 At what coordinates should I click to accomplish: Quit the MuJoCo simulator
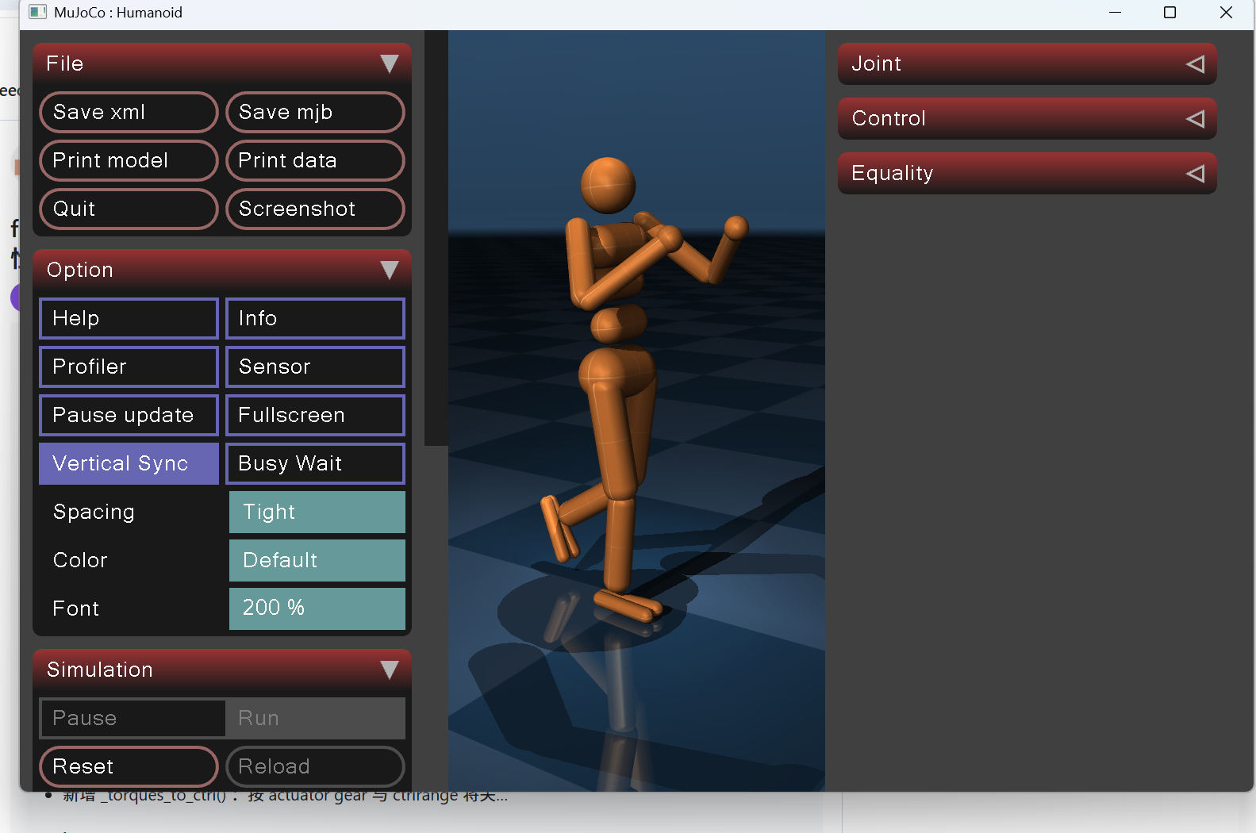click(129, 209)
